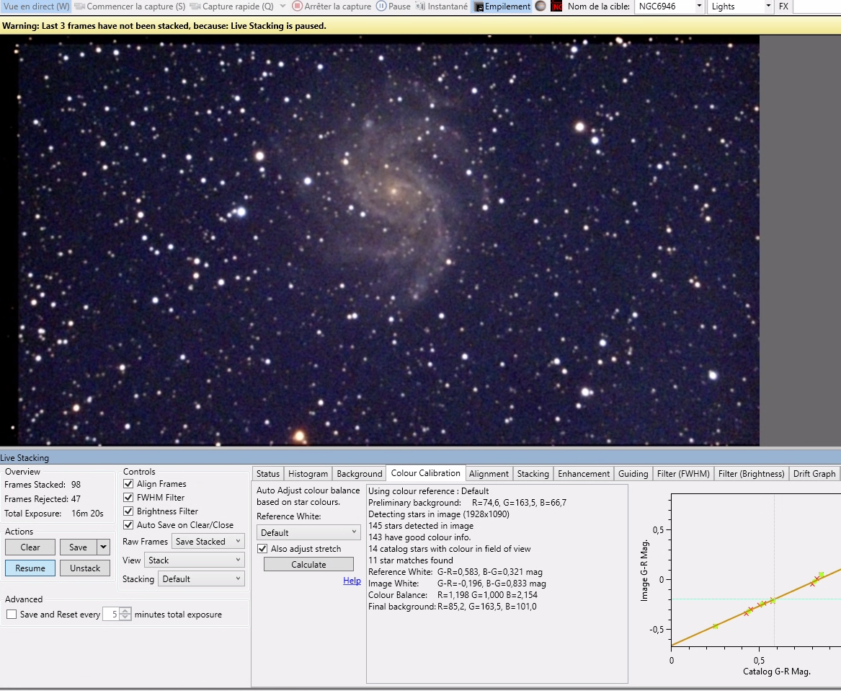Image resolution: width=841 pixels, height=691 pixels.
Task: Switch to the Filter (Brightness) tab
Action: [x=751, y=474]
